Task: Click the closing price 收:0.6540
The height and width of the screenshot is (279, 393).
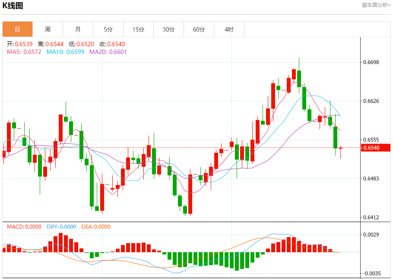Action: tap(112, 44)
